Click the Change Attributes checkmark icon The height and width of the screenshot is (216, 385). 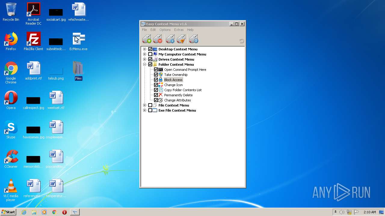pyautogui.click(x=161, y=100)
